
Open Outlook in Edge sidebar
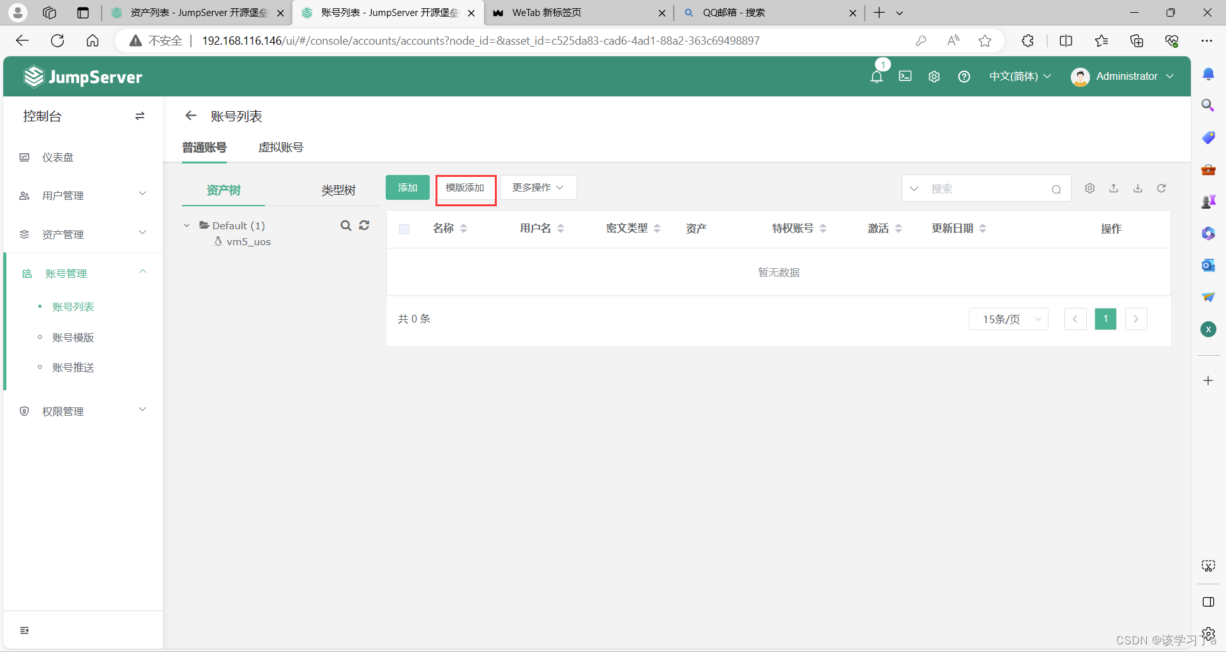tap(1208, 265)
